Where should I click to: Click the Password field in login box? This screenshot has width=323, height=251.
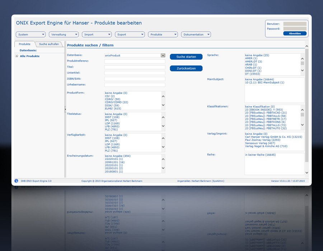pos(295,29)
